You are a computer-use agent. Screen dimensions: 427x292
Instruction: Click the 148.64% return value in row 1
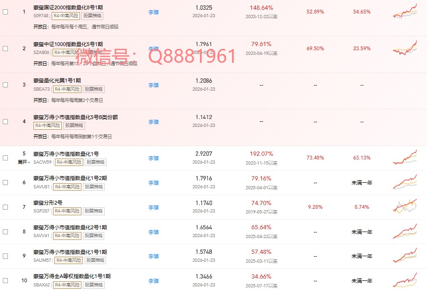[x=261, y=8]
